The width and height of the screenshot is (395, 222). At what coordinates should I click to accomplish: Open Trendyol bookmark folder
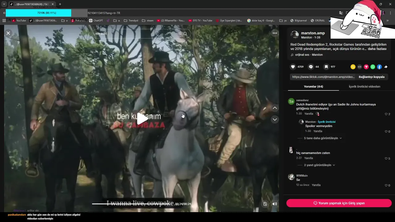click(x=131, y=21)
